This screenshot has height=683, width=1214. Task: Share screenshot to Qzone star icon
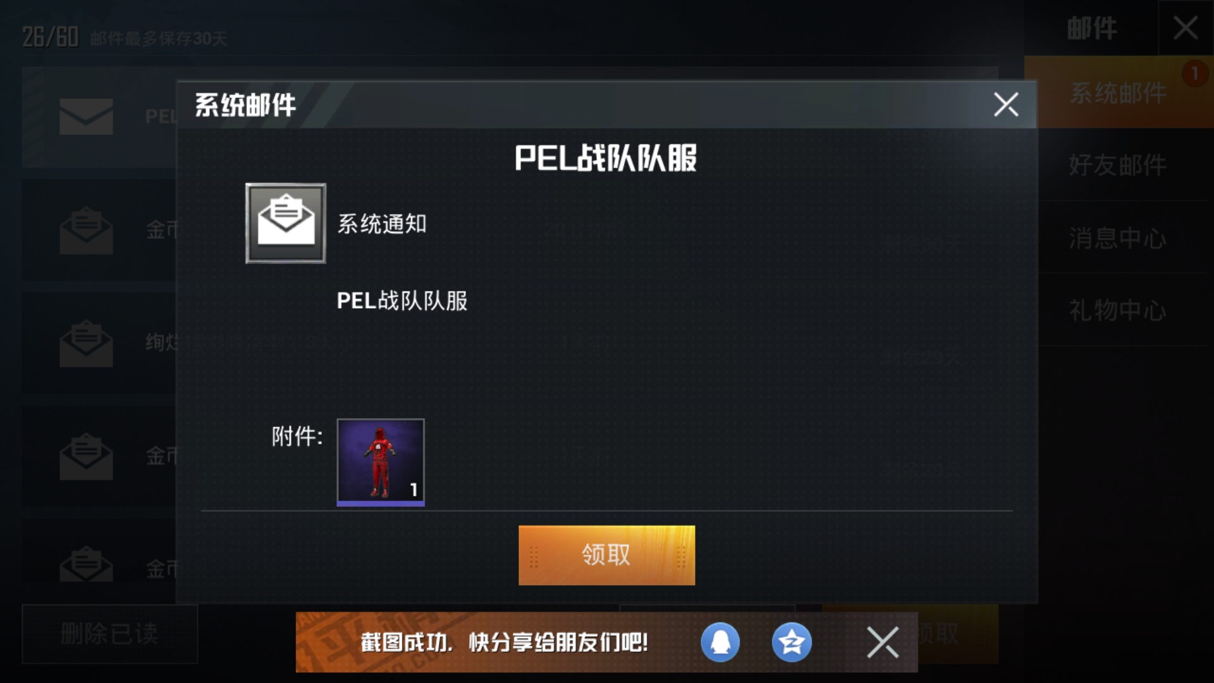[x=792, y=642]
